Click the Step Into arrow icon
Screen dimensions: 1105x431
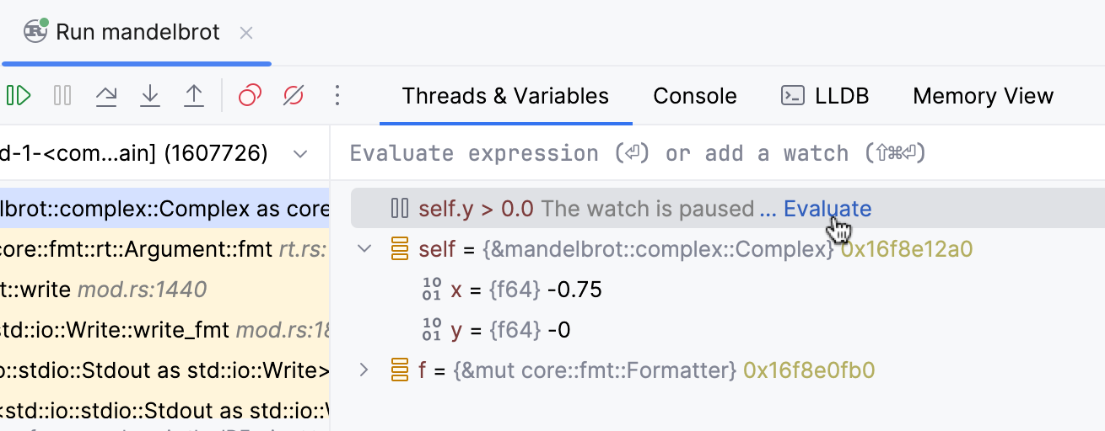(x=150, y=96)
